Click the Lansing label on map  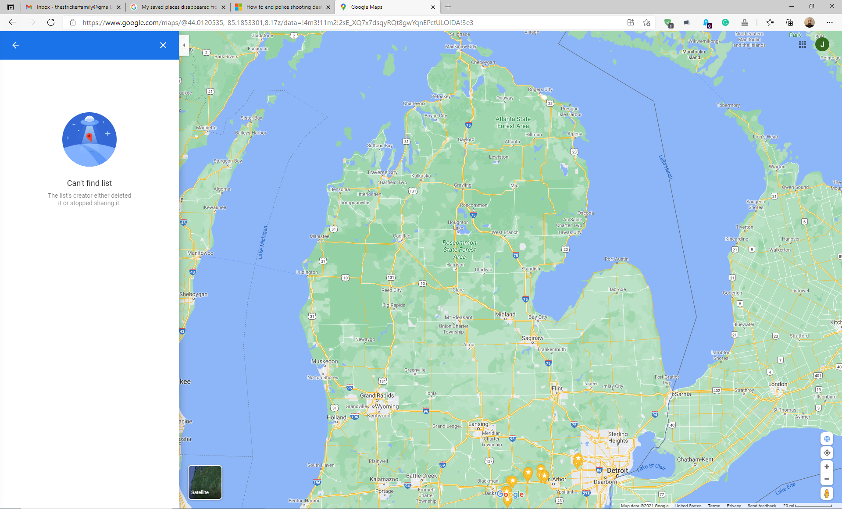(x=478, y=424)
